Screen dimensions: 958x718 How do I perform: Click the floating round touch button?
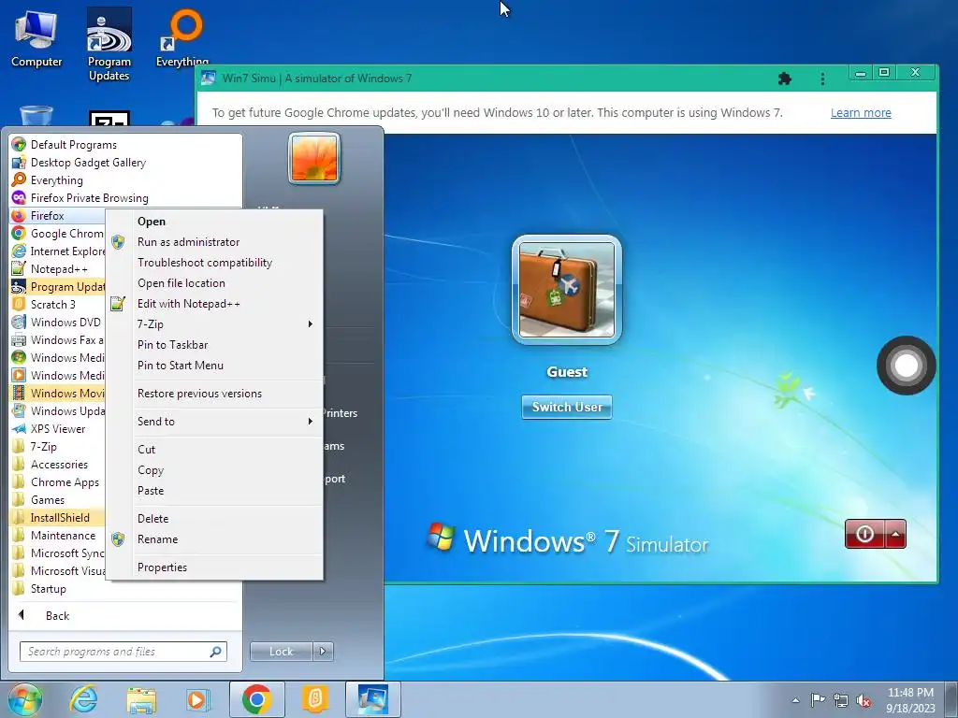[906, 366]
